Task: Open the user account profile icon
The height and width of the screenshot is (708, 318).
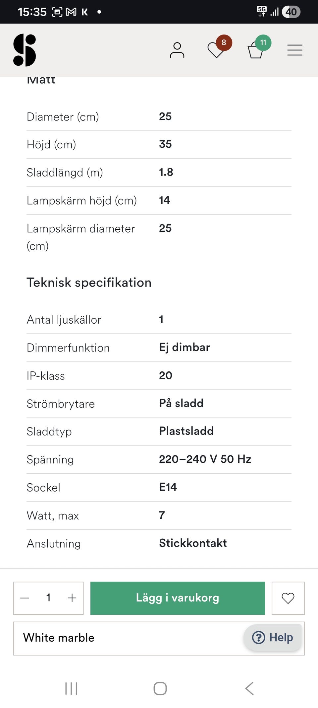Action: (x=177, y=50)
